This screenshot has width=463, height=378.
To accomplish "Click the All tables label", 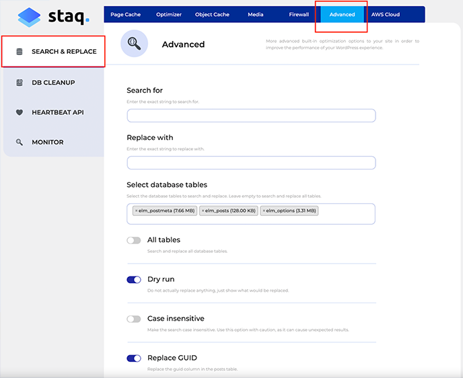I will pyautogui.click(x=164, y=240).
